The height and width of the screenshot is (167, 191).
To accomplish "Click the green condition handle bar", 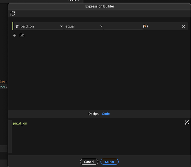I will [13, 26].
